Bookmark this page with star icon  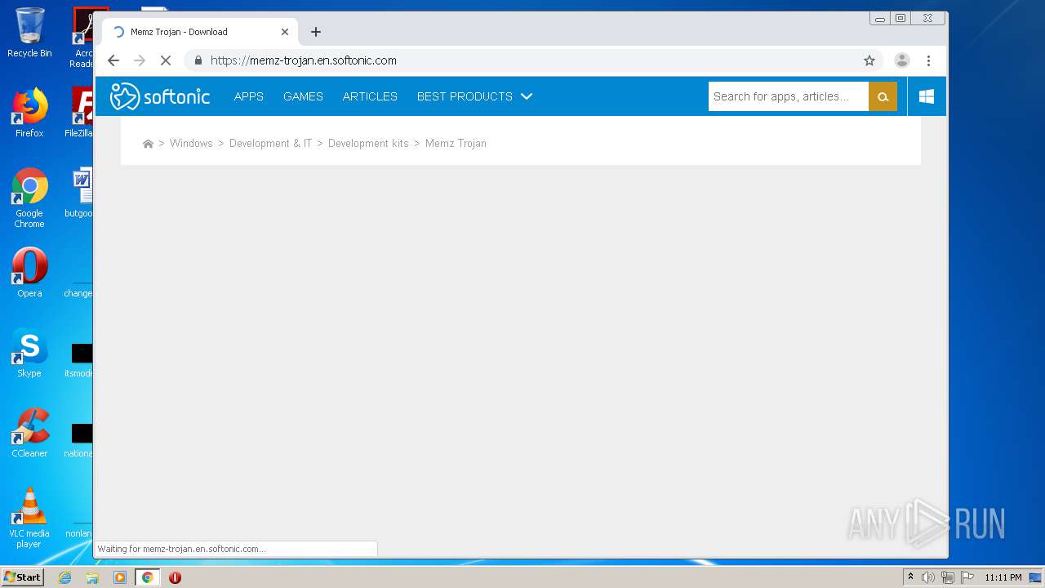pos(869,60)
